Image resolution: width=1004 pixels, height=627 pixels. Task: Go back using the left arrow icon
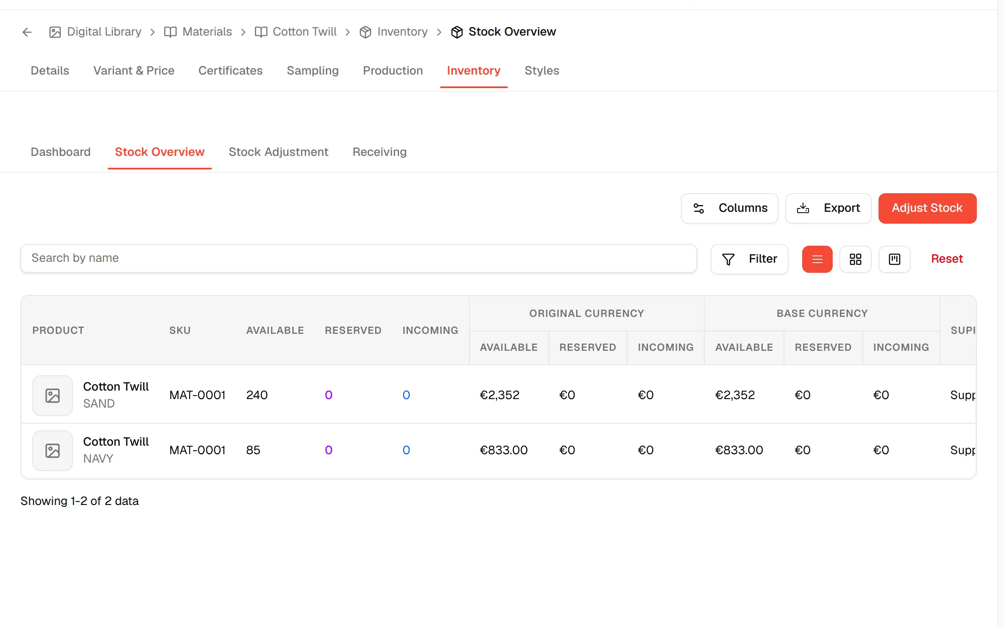click(x=27, y=32)
